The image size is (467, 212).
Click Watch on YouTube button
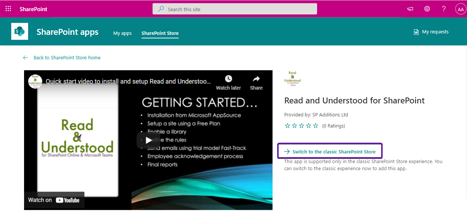54,200
